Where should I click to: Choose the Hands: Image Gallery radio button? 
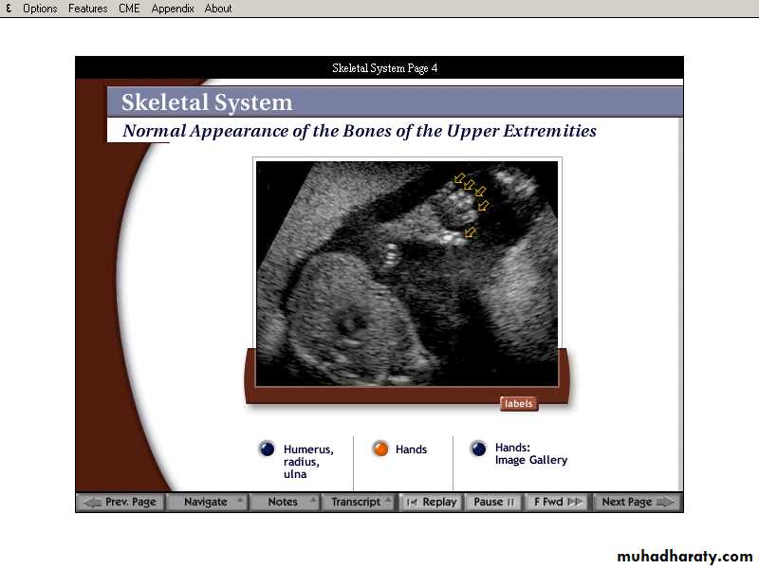pos(478,450)
